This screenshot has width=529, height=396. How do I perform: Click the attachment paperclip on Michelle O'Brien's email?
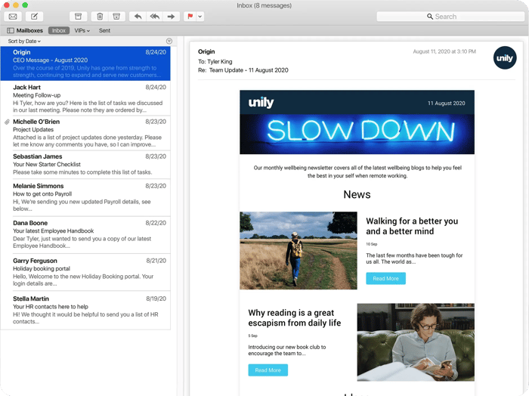click(x=7, y=122)
